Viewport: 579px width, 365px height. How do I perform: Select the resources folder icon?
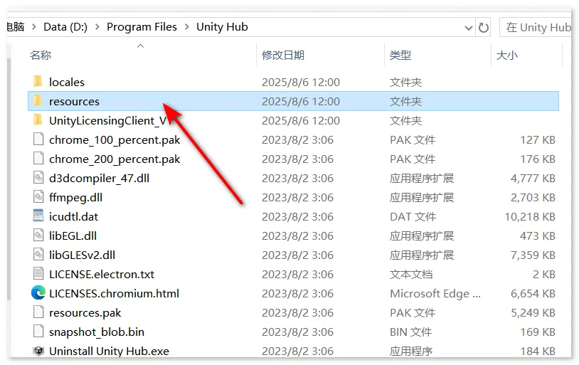tap(38, 101)
